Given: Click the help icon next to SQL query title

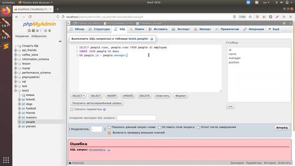Looking at the screenshot, I should click(152, 39).
